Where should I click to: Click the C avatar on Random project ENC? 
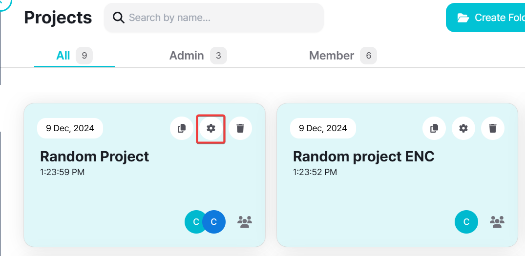point(466,222)
